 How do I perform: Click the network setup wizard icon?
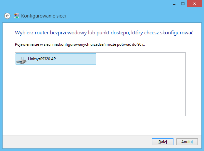click(17, 16)
